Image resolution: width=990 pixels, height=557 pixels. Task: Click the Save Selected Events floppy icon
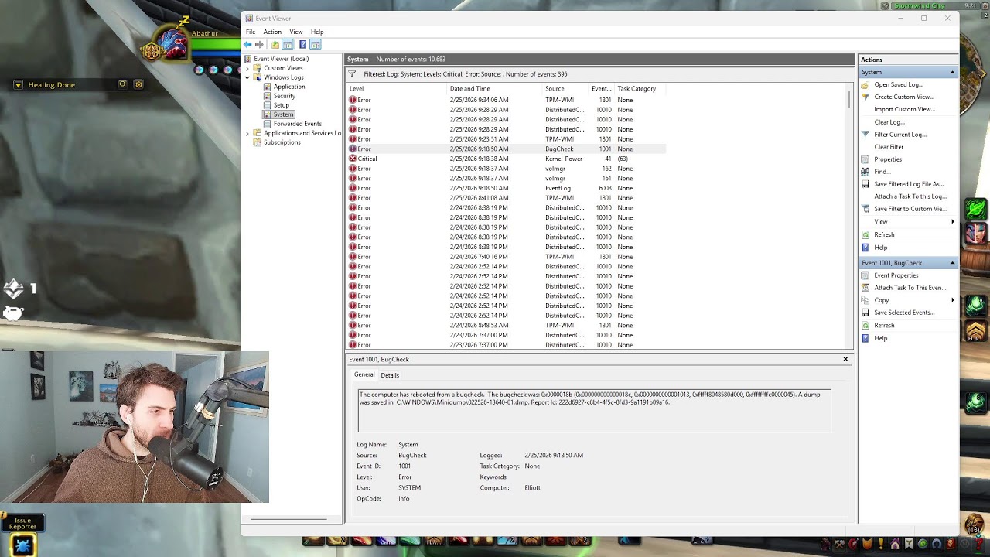(865, 313)
